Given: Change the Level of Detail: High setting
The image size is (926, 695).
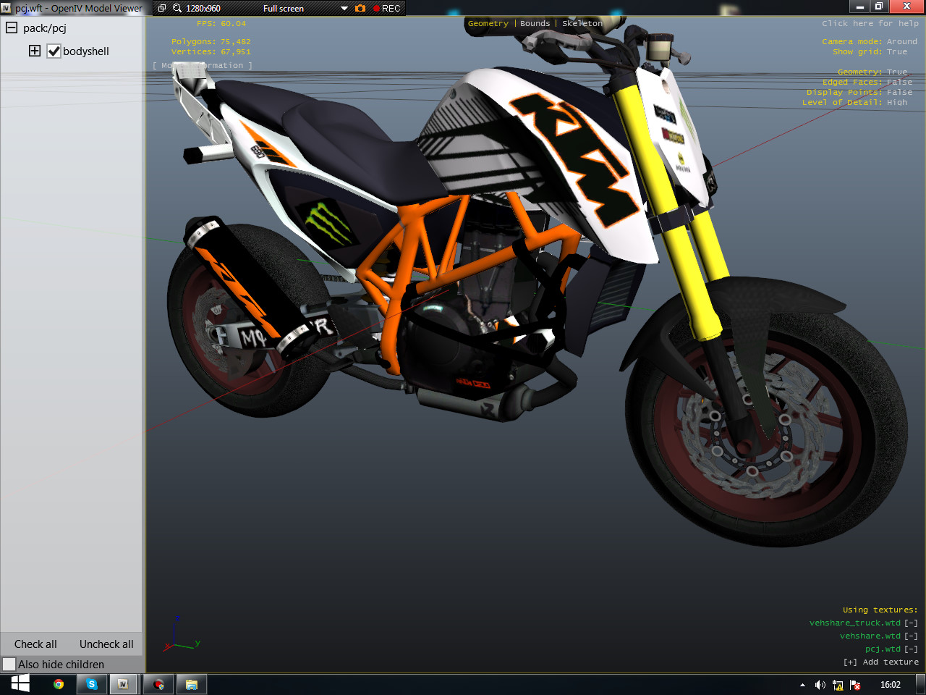Looking at the screenshot, I should click(854, 103).
